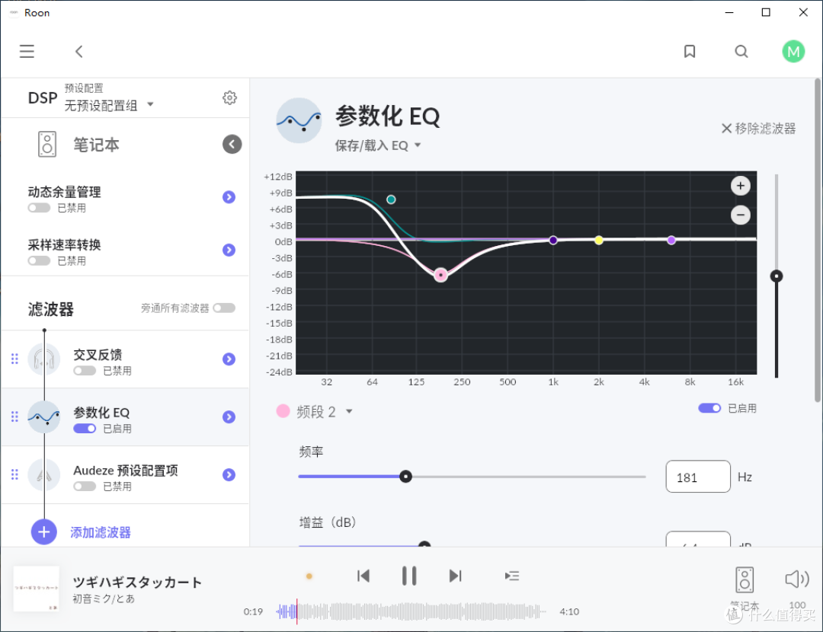The width and height of the screenshot is (823, 632).
Task: Click 移除滤波器 to remove the EQ filter
Action: pos(757,129)
